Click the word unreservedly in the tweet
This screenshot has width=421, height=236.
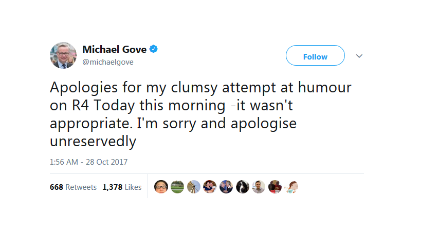tap(93, 141)
